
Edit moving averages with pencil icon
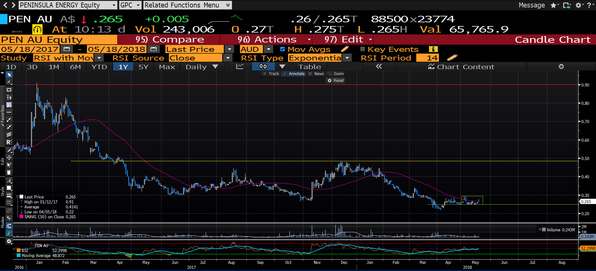pos(345,49)
